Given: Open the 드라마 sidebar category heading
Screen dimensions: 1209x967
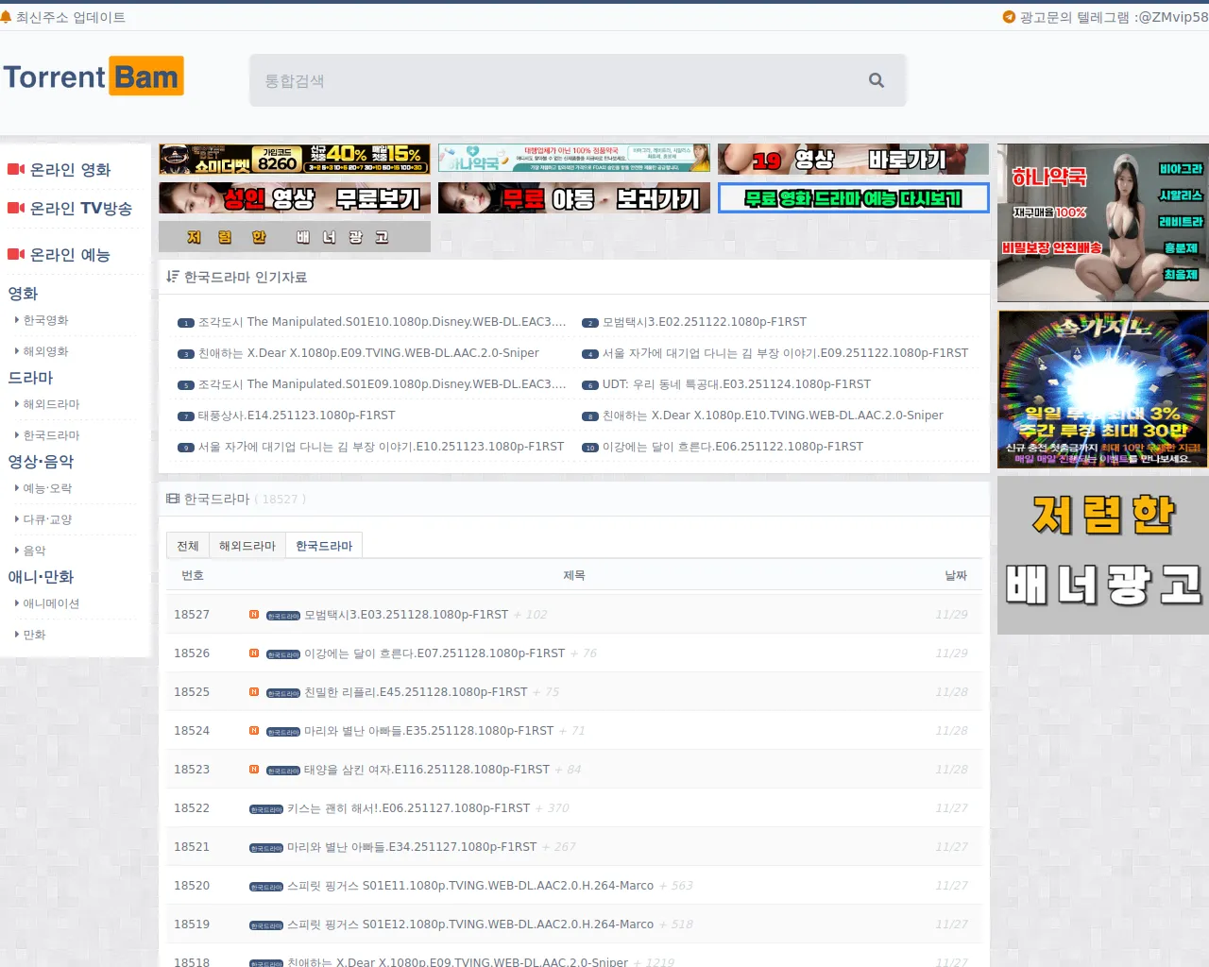Looking at the screenshot, I should coord(30,378).
